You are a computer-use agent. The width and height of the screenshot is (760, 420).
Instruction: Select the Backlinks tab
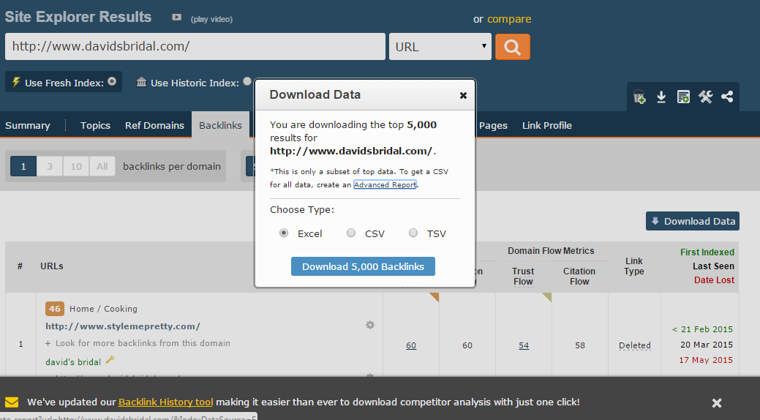pyautogui.click(x=220, y=126)
